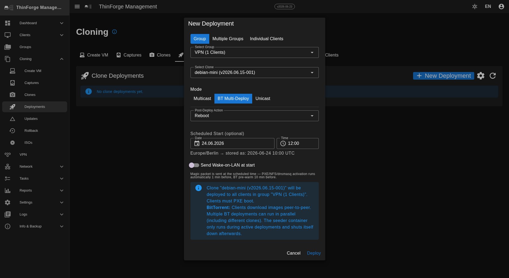Viewport: 509px width, 278px height.
Task: Click the hamburger menu icon
Action: point(77,7)
